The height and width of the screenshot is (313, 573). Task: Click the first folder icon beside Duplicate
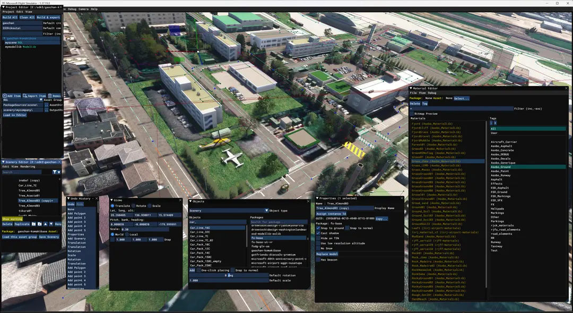click(x=33, y=224)
